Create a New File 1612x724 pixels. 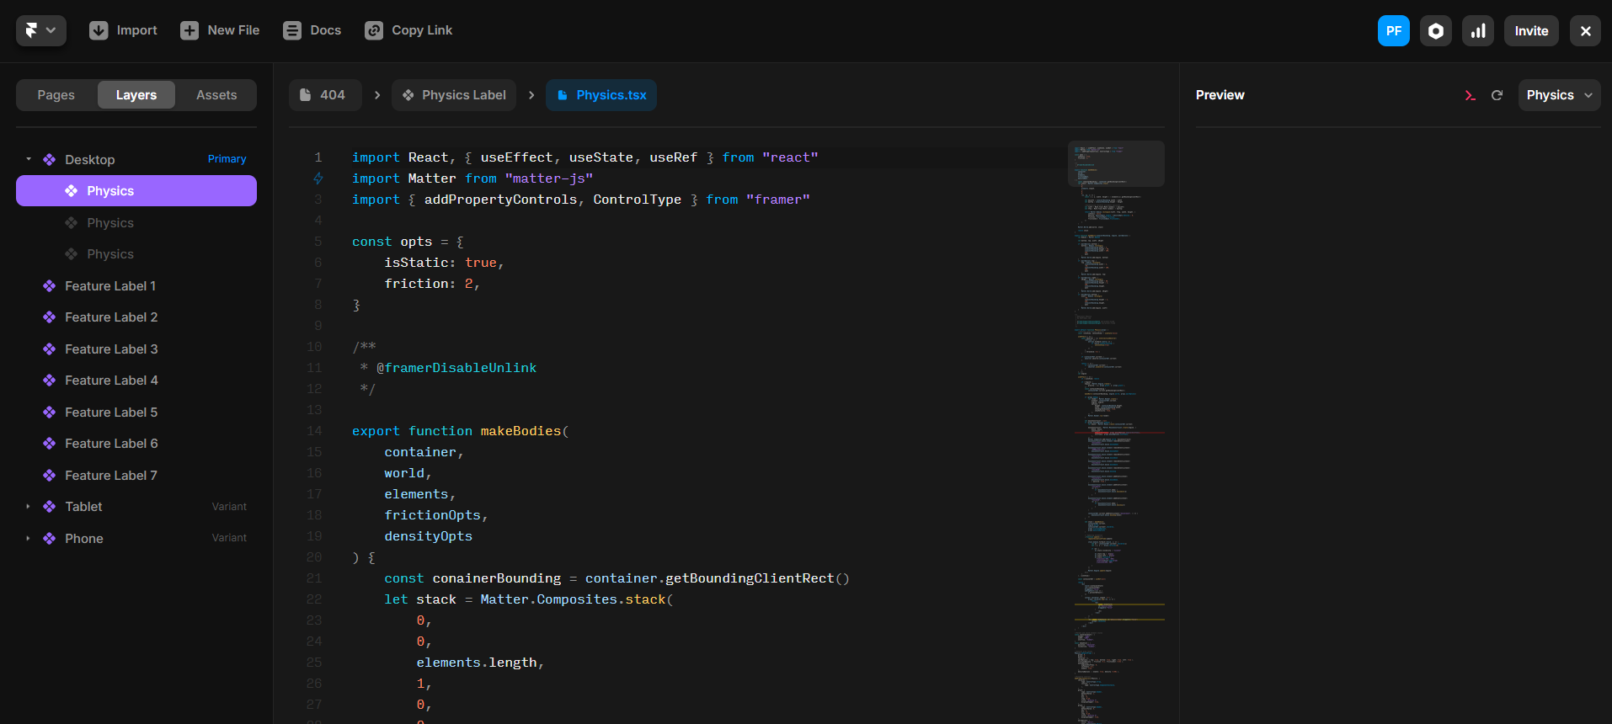(x=220, y=30)
